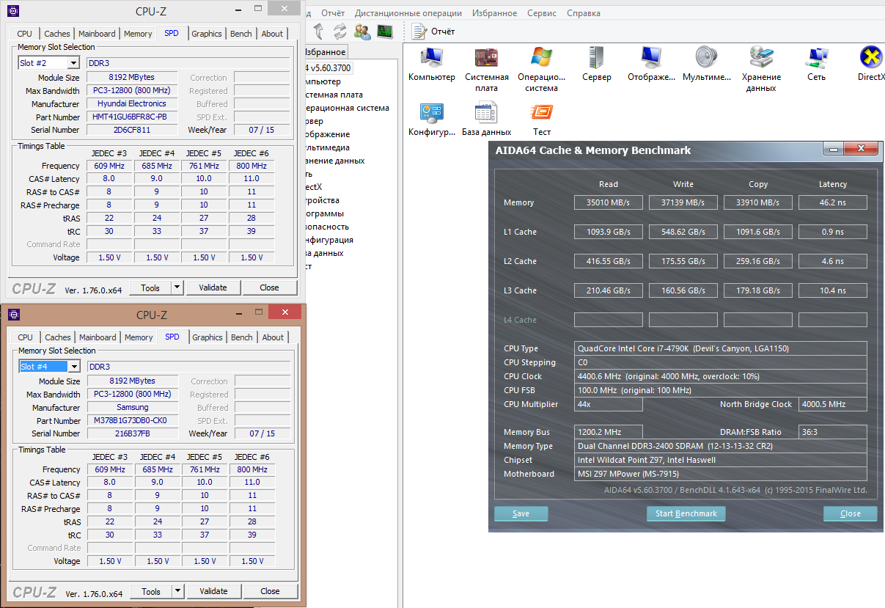This screenshot has height=608, width=885.
Task: Switch to the Graphics tab in top CPU-Z
Action: pyautogui.click(x=207, y=34)
